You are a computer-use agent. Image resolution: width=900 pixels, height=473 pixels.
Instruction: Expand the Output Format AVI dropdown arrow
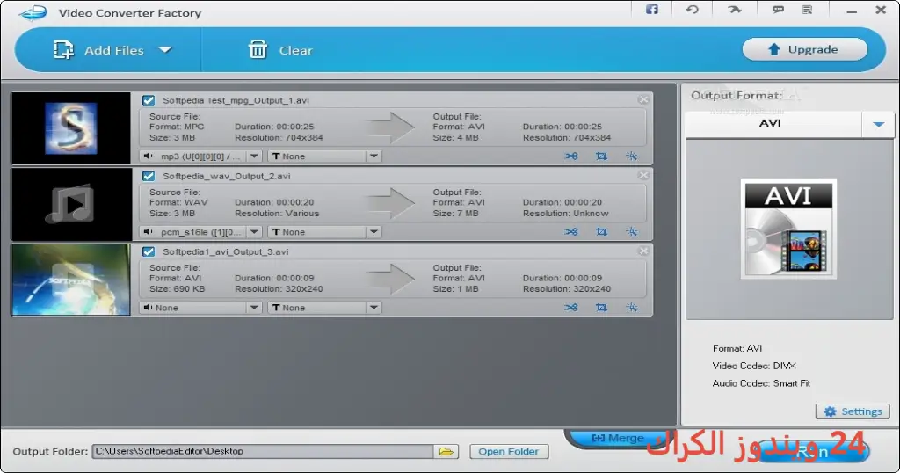coord(878,124)
